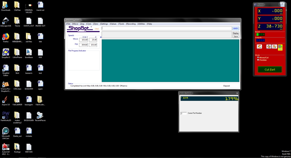Viewport: 291px width, 158px height.
Task: Select the LithoPhane folder icon
Action: pos(17,53)
